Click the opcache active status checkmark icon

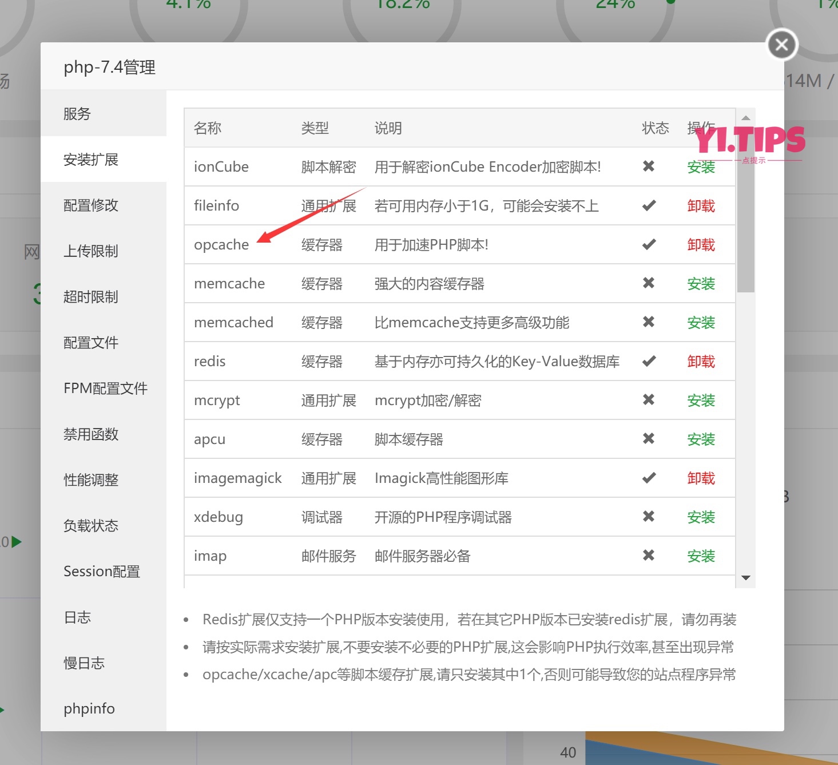click(x=648, y=244)
